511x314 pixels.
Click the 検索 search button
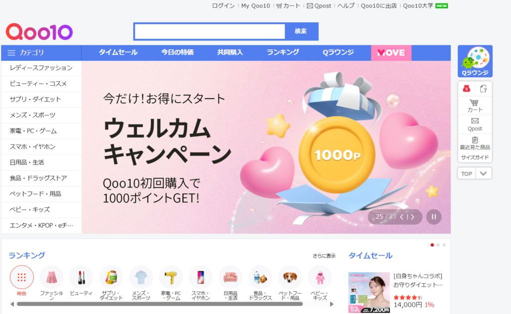pyautogui.click(x=301, y=31)
